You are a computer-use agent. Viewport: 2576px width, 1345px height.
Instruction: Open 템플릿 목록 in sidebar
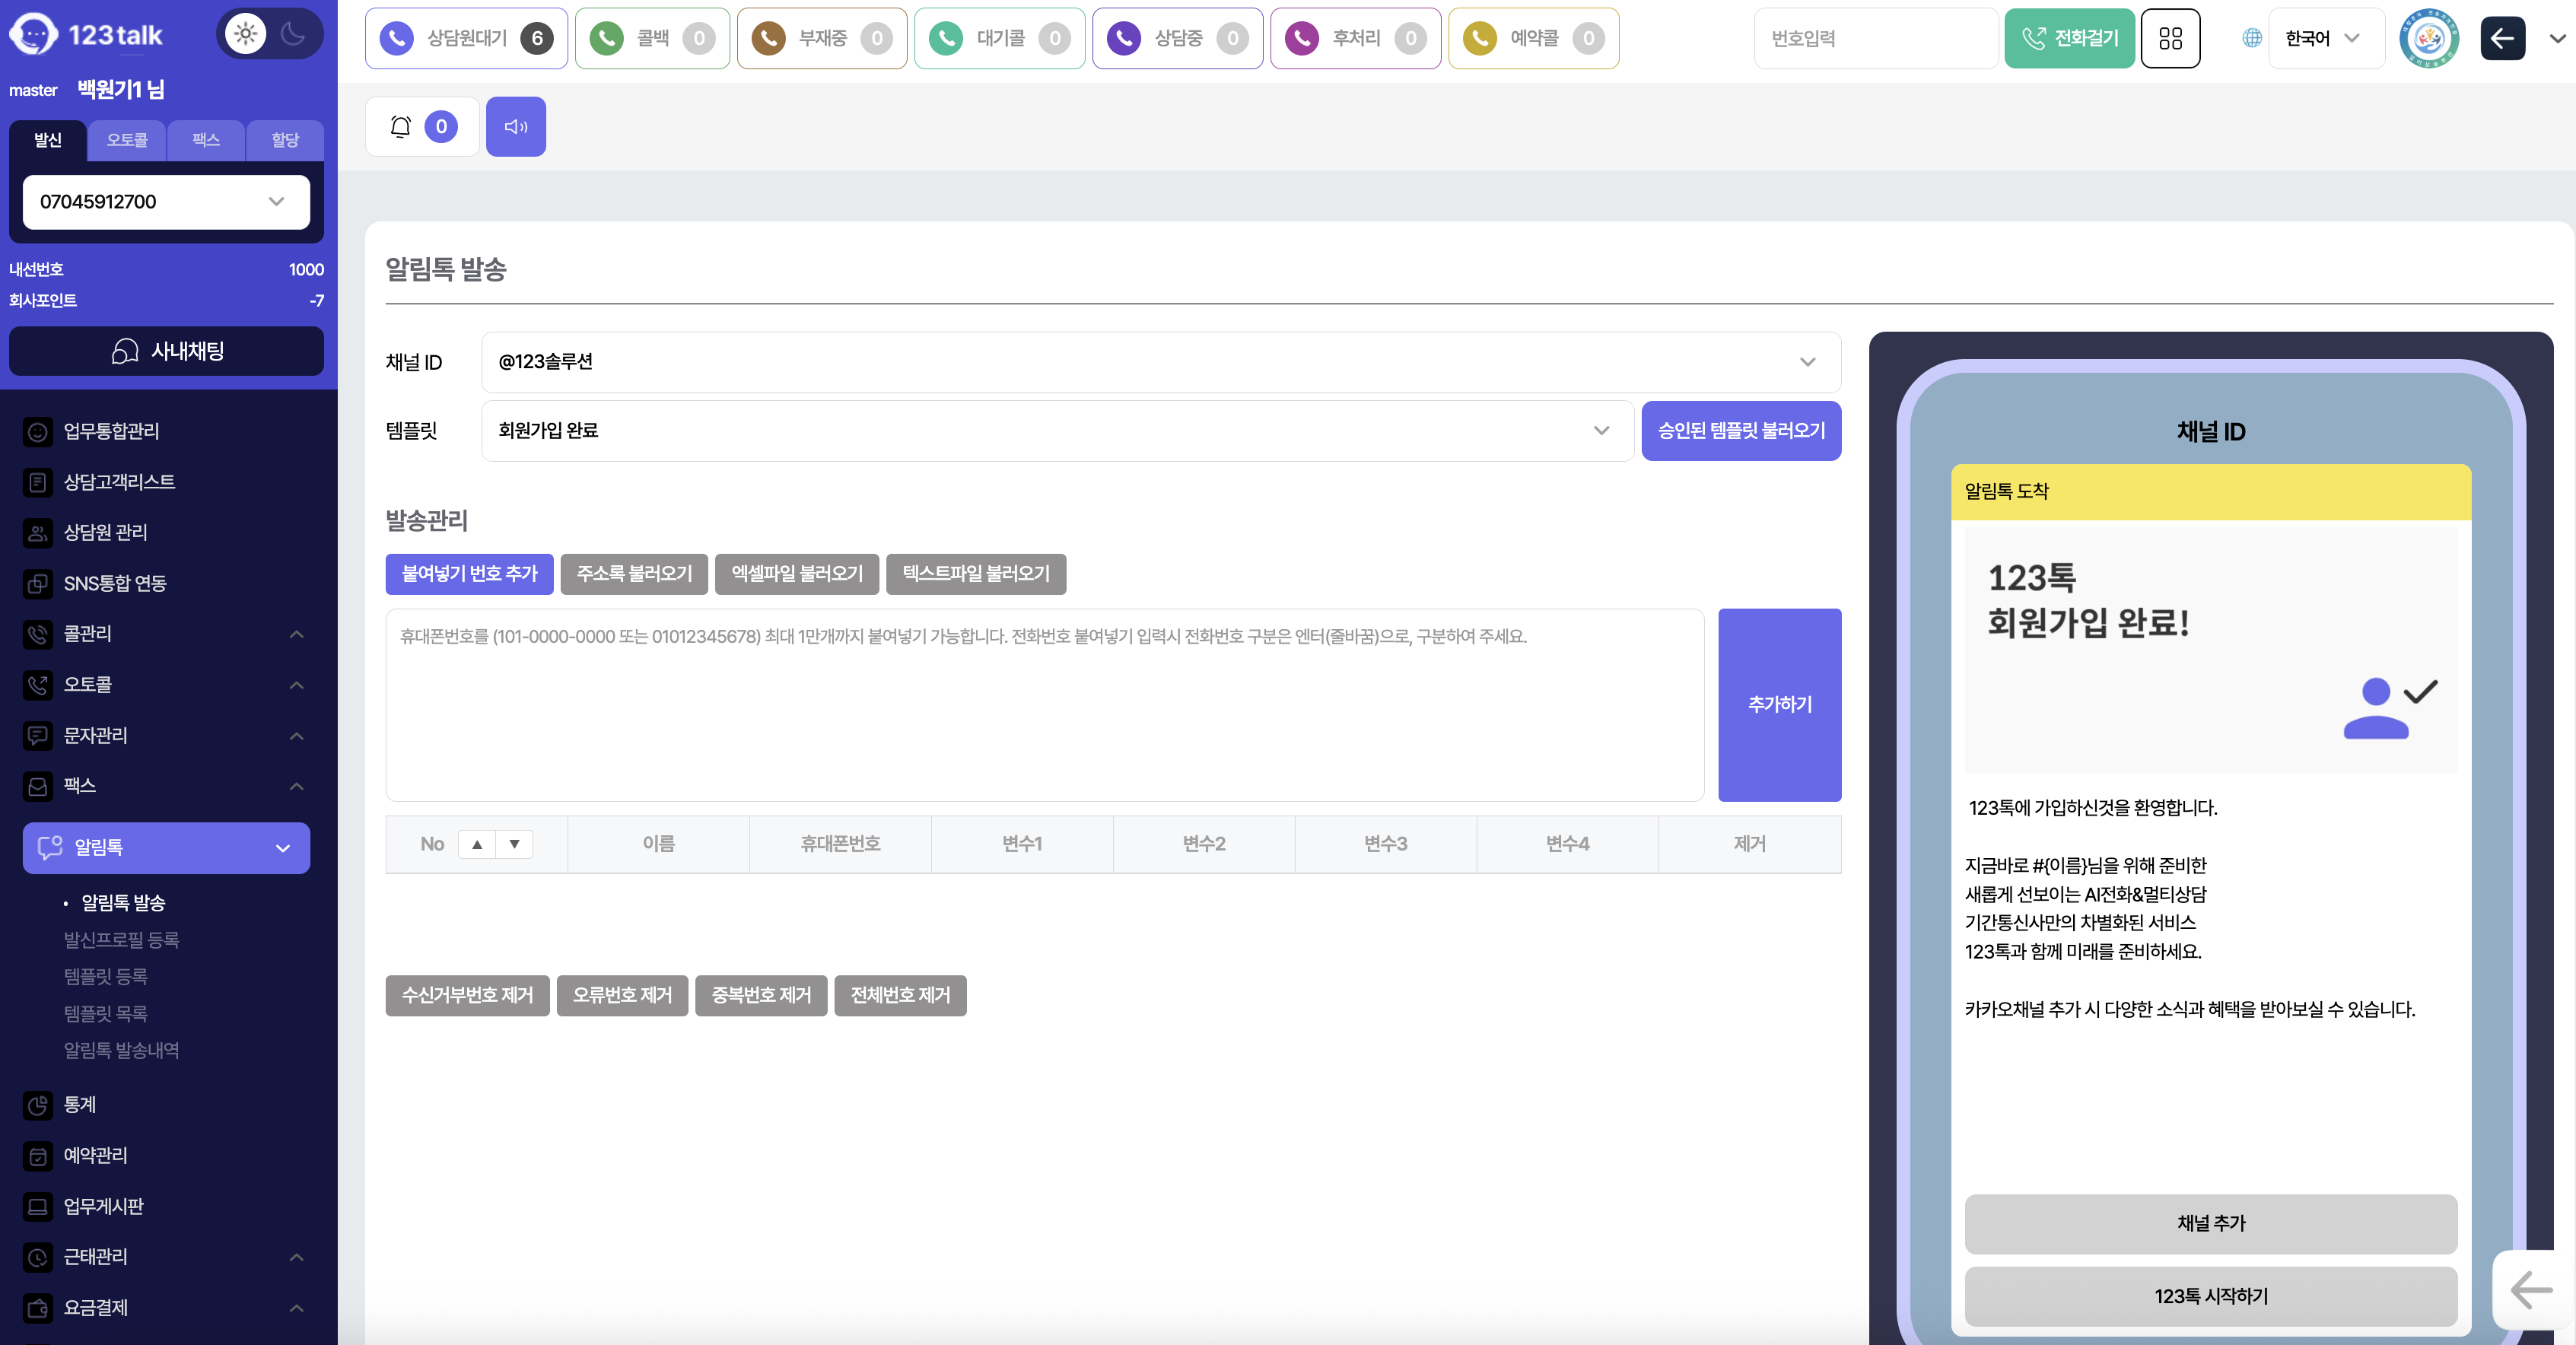point(106,1013)
